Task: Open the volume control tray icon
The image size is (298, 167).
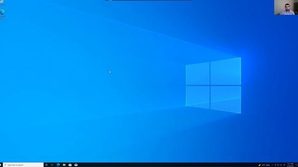Action: click(x=281, y=165)
